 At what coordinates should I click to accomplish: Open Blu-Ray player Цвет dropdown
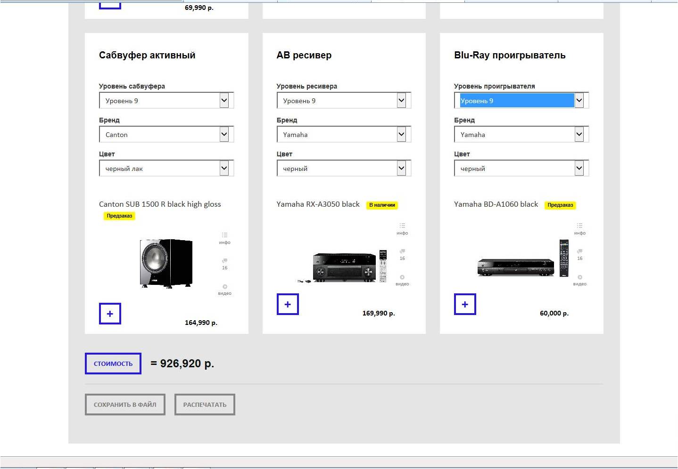pos(521,168)
